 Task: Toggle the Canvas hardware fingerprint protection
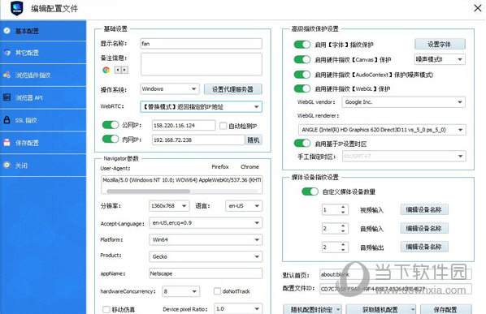pyautogui.click(x=302, y=59)
